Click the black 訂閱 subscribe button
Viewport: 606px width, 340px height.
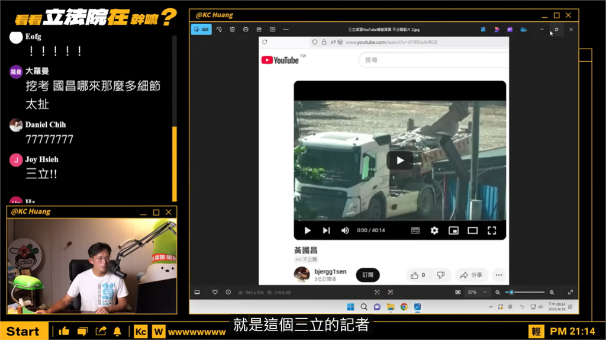(368, 275)
